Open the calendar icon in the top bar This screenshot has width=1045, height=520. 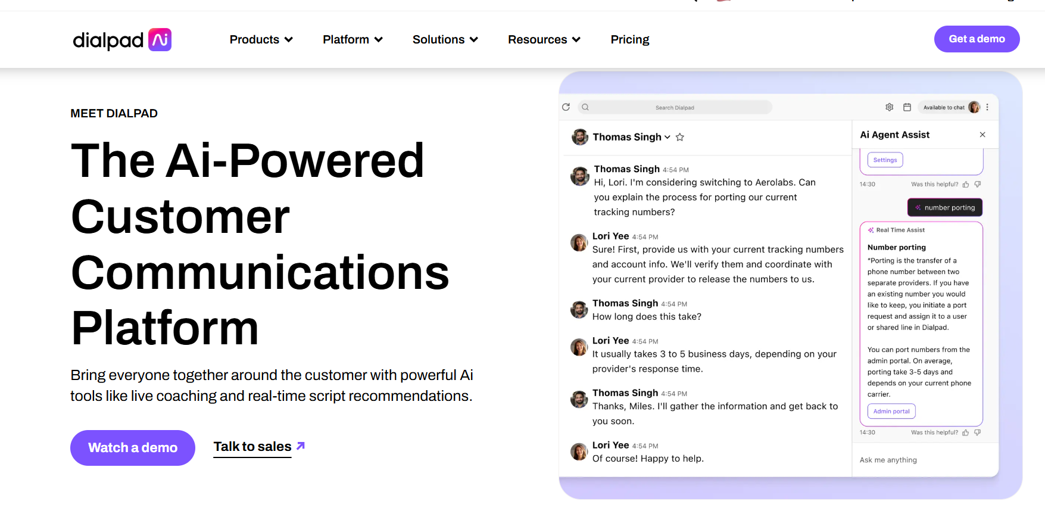click(x=907, y=107)
